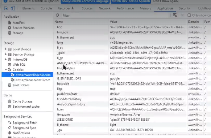211x138 pixels.
Task: Click the linkedin.com cookie icon
Action: click(13, 75)
